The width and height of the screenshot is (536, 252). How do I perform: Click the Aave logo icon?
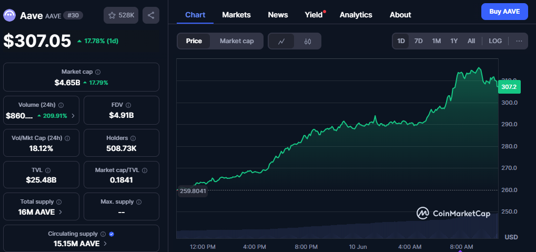(x=10, y=15)
